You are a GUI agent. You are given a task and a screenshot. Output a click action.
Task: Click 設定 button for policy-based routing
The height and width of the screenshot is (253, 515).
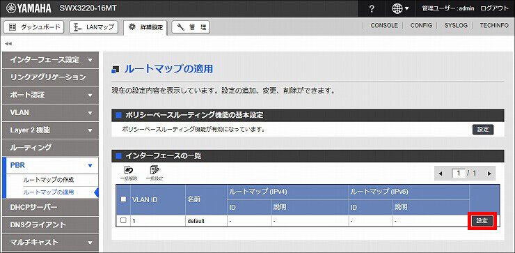point(483,130)
